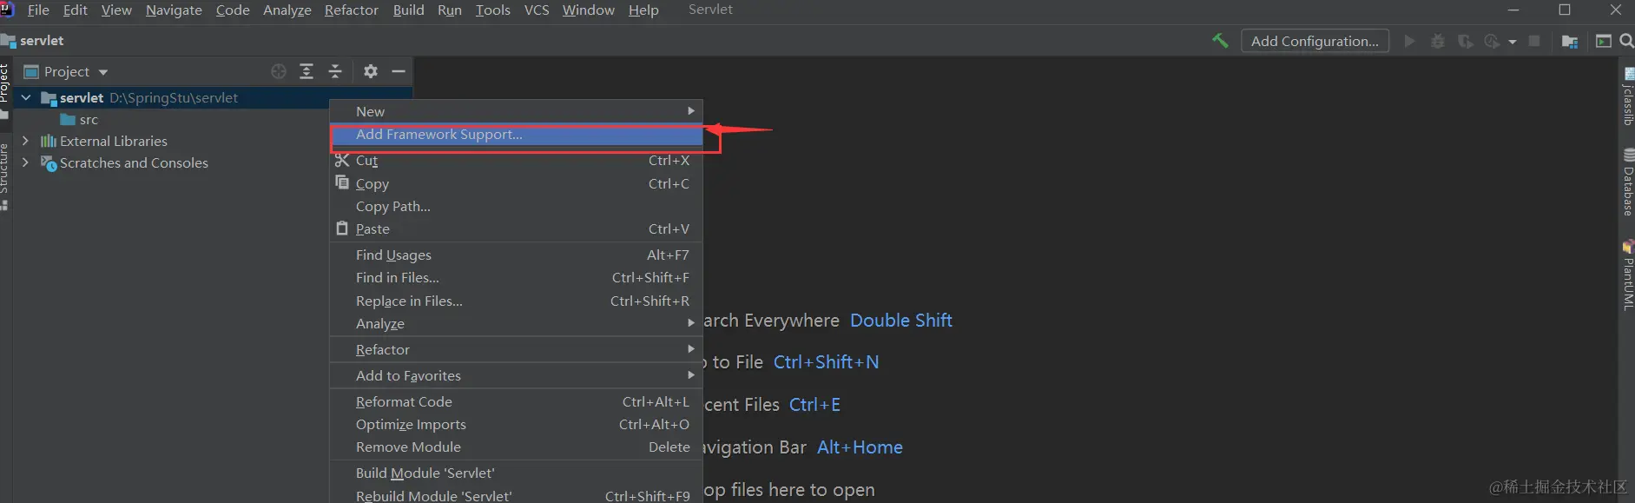Click the Run arrow icon in toolbar
The height and width of the screenshot is (503, 1635).
(x=1409, y=41)
